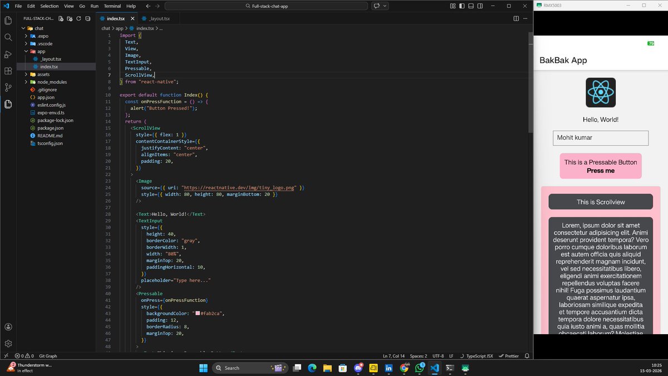Click the errors and warnings indicator
The width and height of the screenshot is (668, 376).
click(24, 356)
